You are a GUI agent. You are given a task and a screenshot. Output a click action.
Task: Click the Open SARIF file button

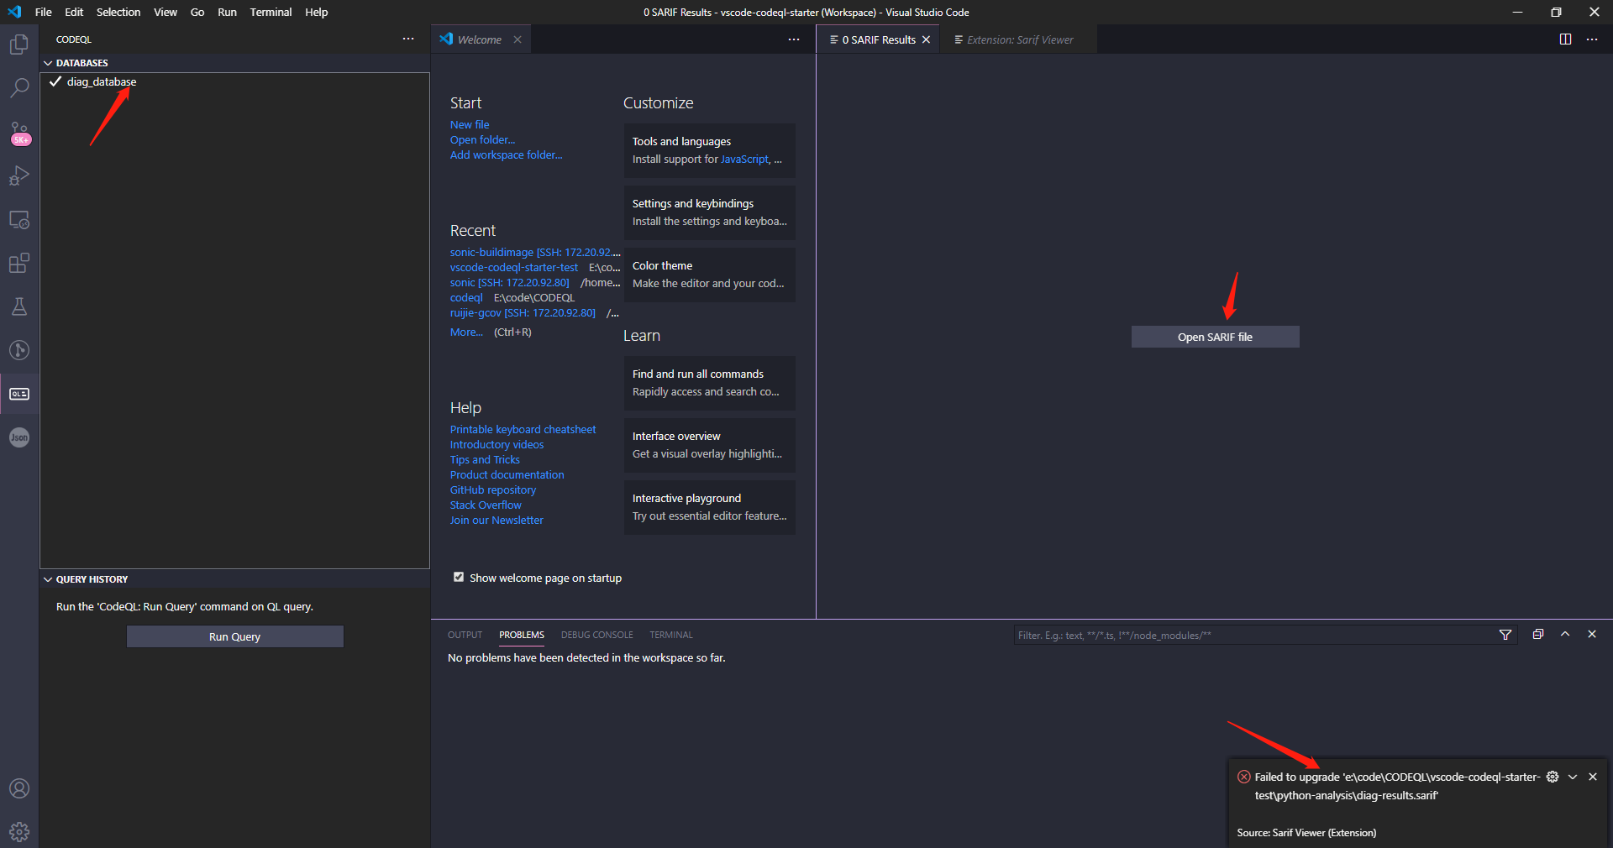[x=1215, y=337]
